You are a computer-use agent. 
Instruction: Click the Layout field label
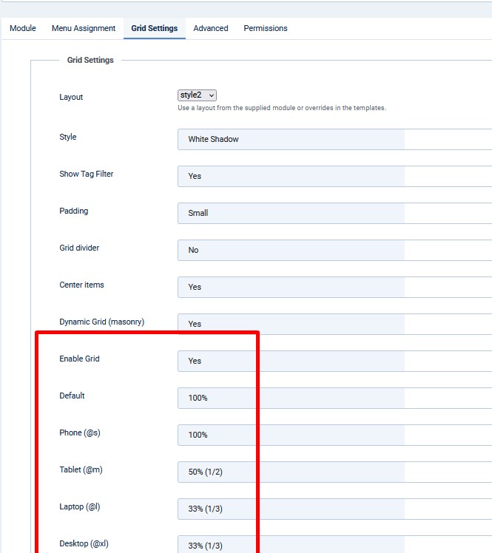[x=71, y=97]
